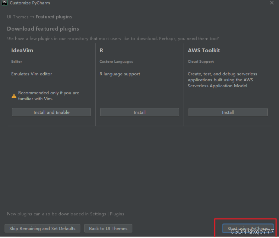Click the R language support description
Image resolution: width=279 pixels, height=238 pixels.
[120, 74]
